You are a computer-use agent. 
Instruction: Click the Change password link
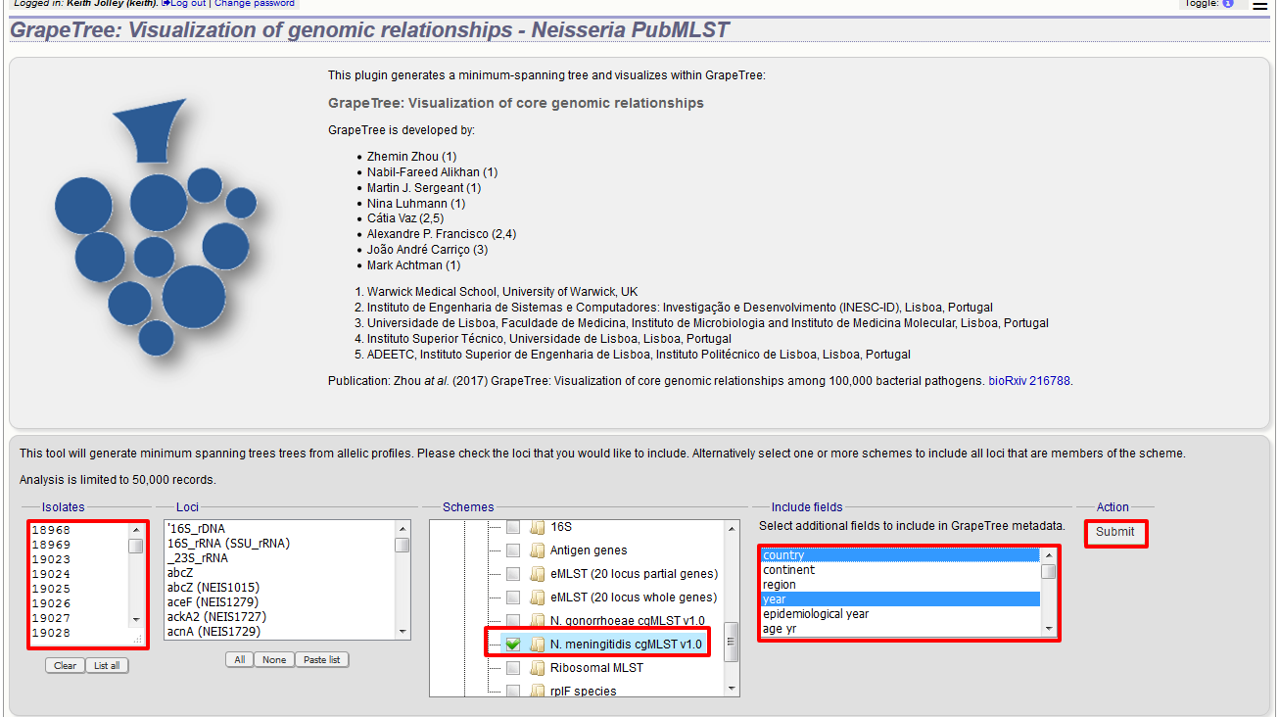point(255,4)
